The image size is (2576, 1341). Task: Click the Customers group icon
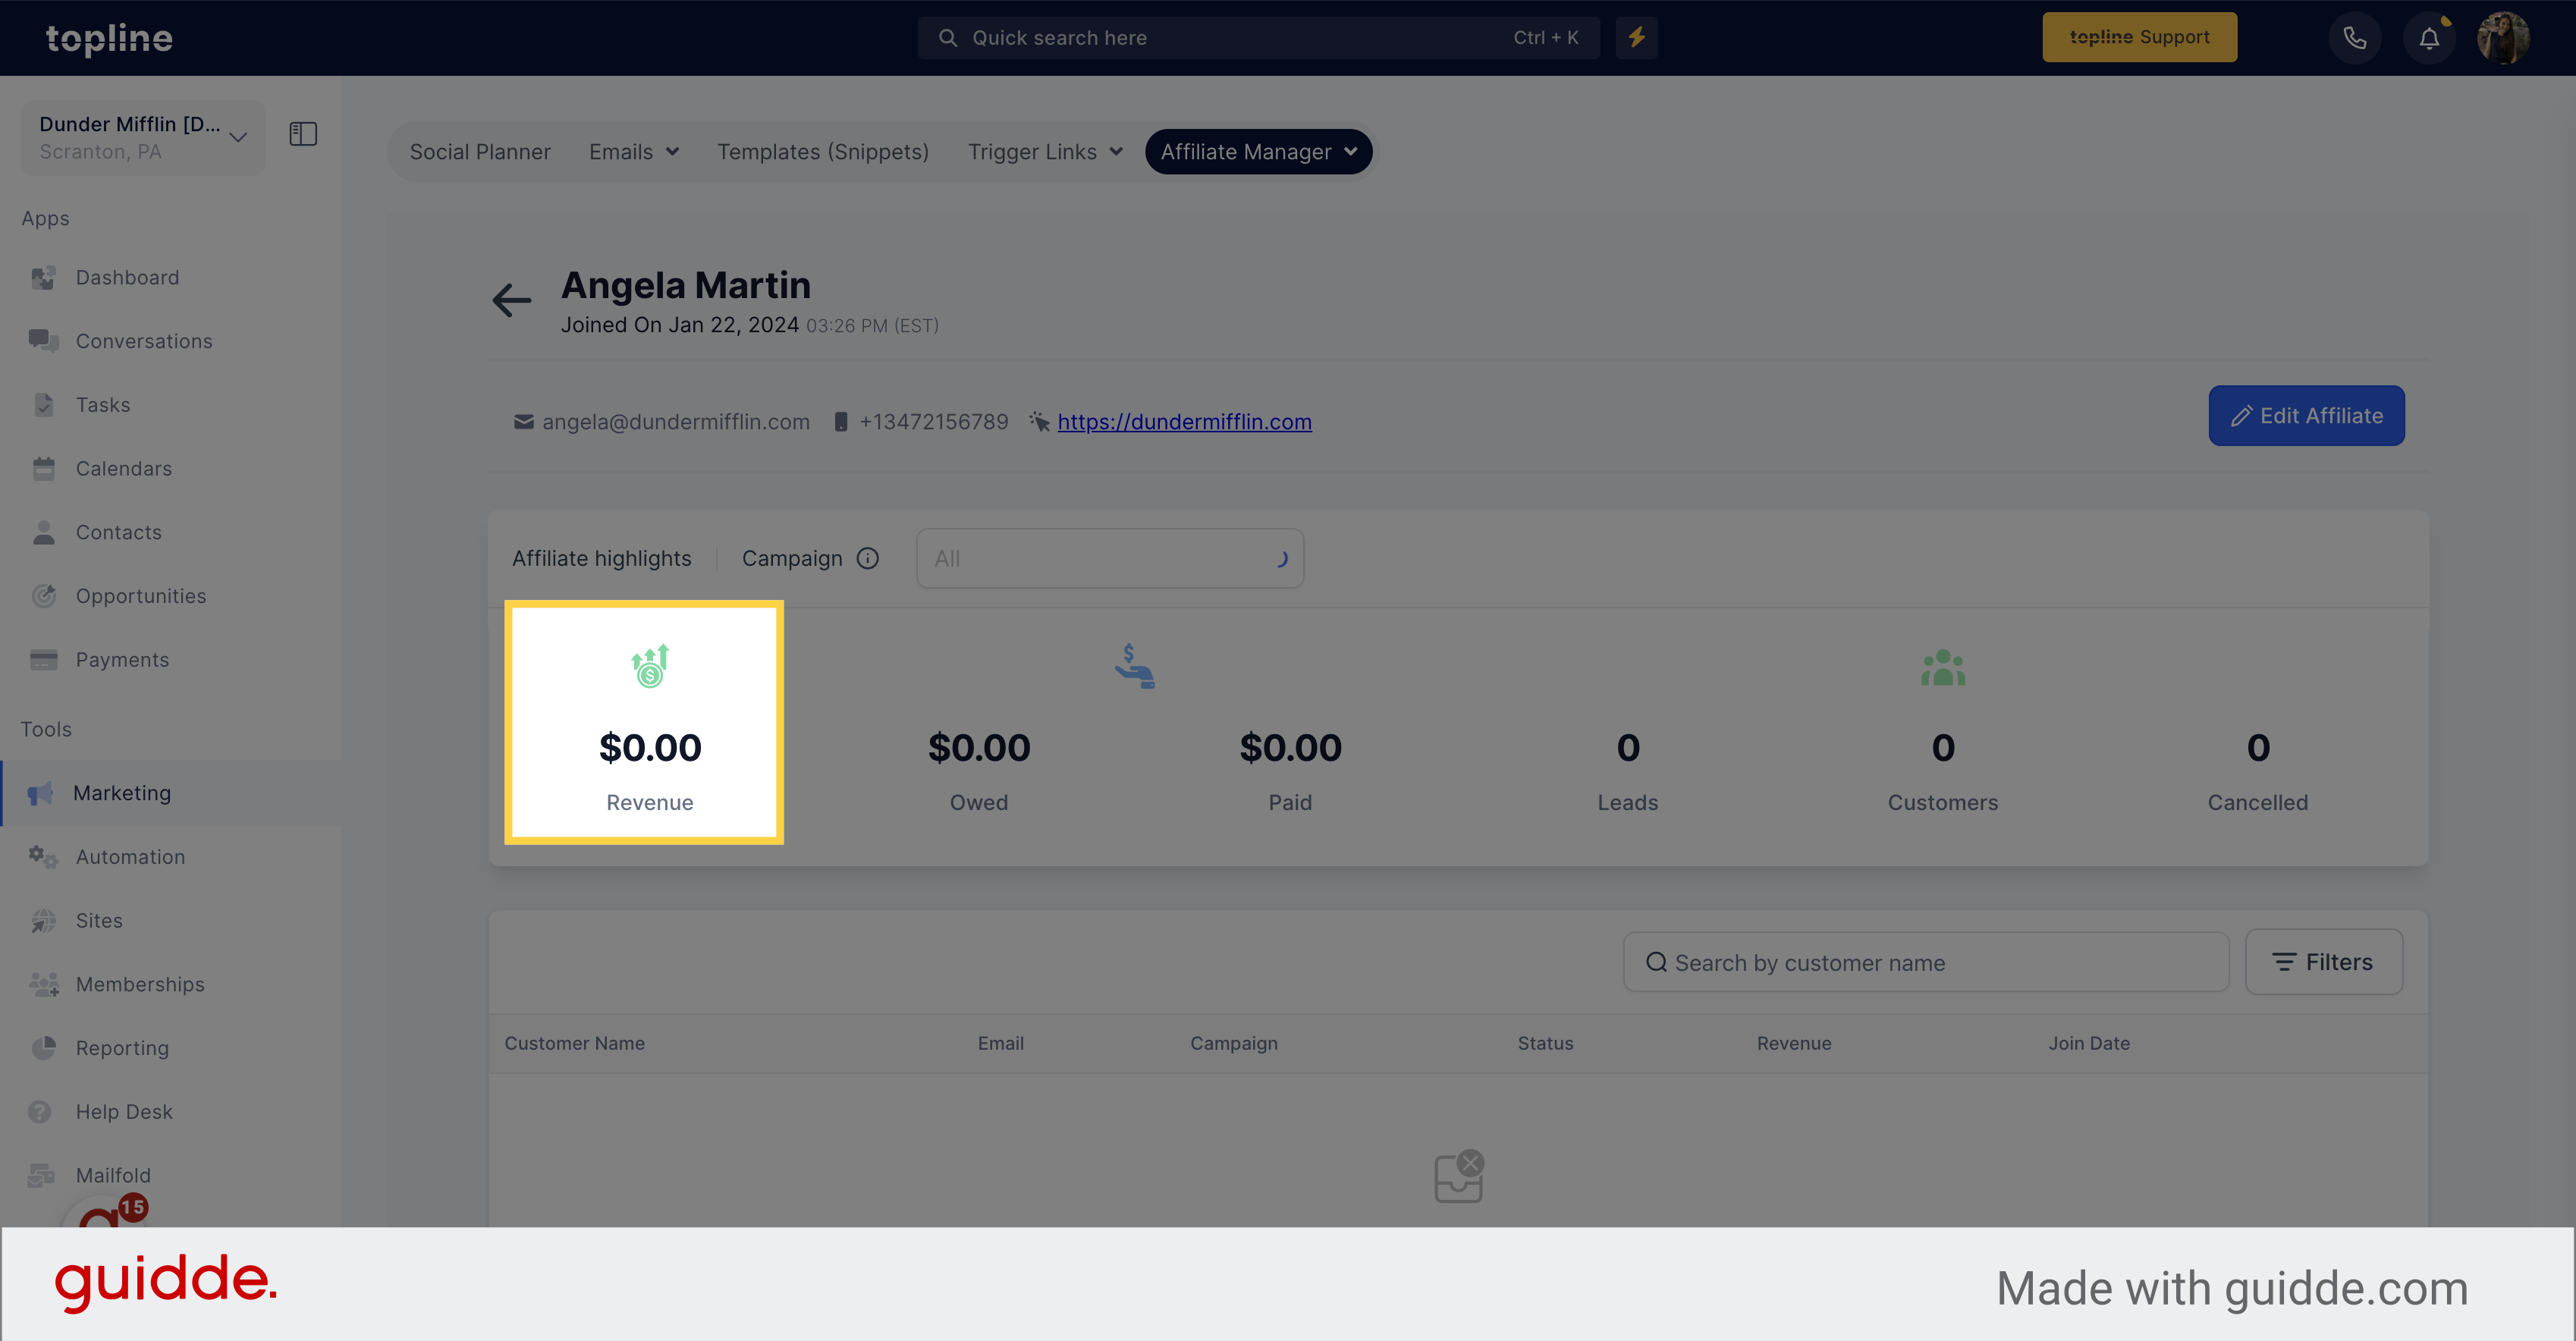tap(1943, 668)
